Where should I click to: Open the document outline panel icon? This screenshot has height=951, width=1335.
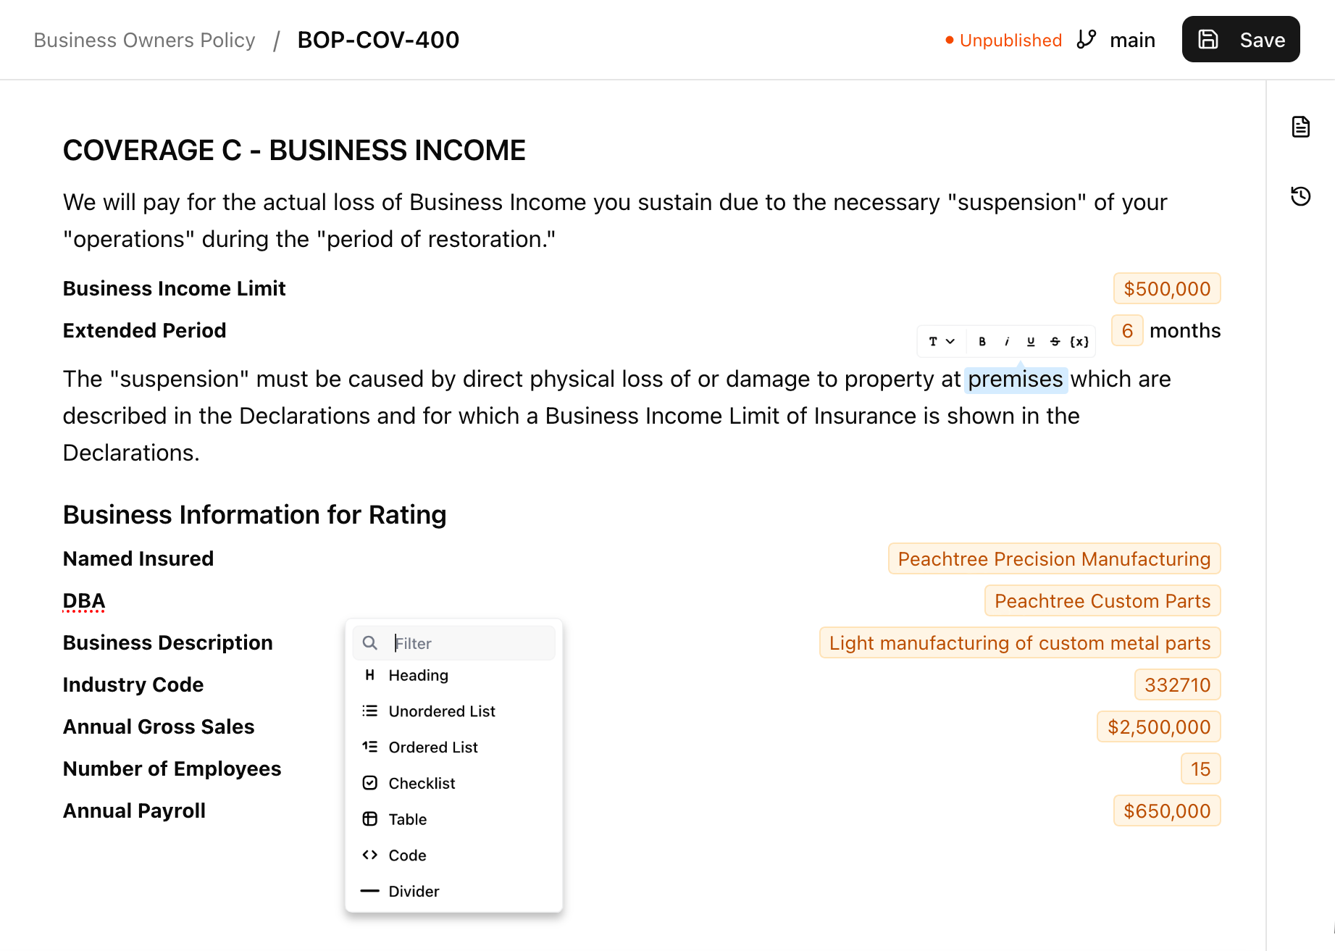[1300, 125]
